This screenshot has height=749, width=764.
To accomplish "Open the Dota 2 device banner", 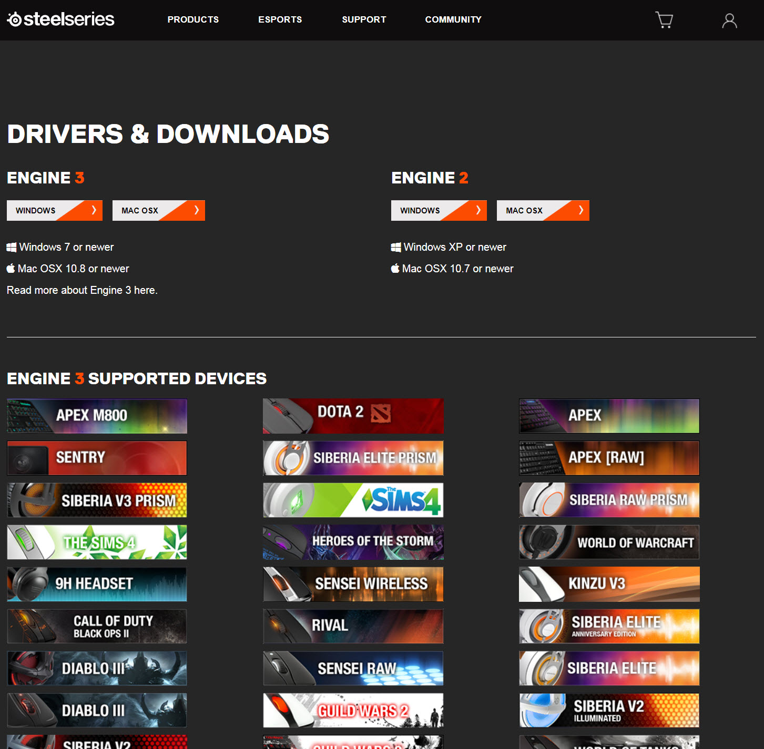I will click(353, 416).
